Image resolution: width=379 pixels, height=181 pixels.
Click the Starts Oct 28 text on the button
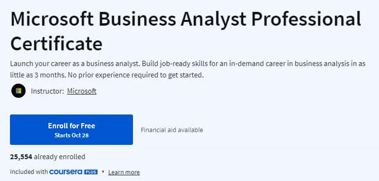72,135
